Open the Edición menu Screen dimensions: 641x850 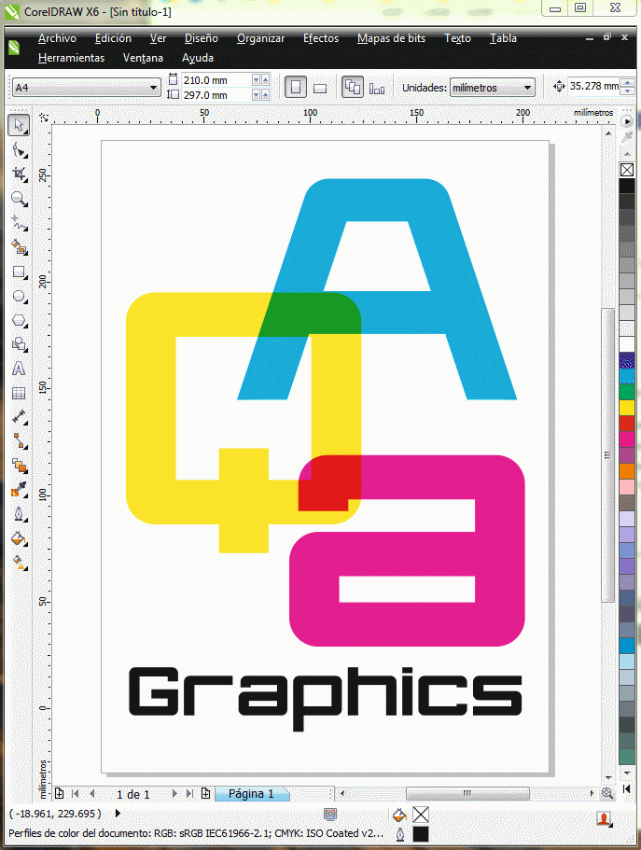pyautogui.click(x=113, y=38)
